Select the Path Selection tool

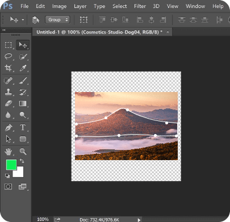pos(8,139)
